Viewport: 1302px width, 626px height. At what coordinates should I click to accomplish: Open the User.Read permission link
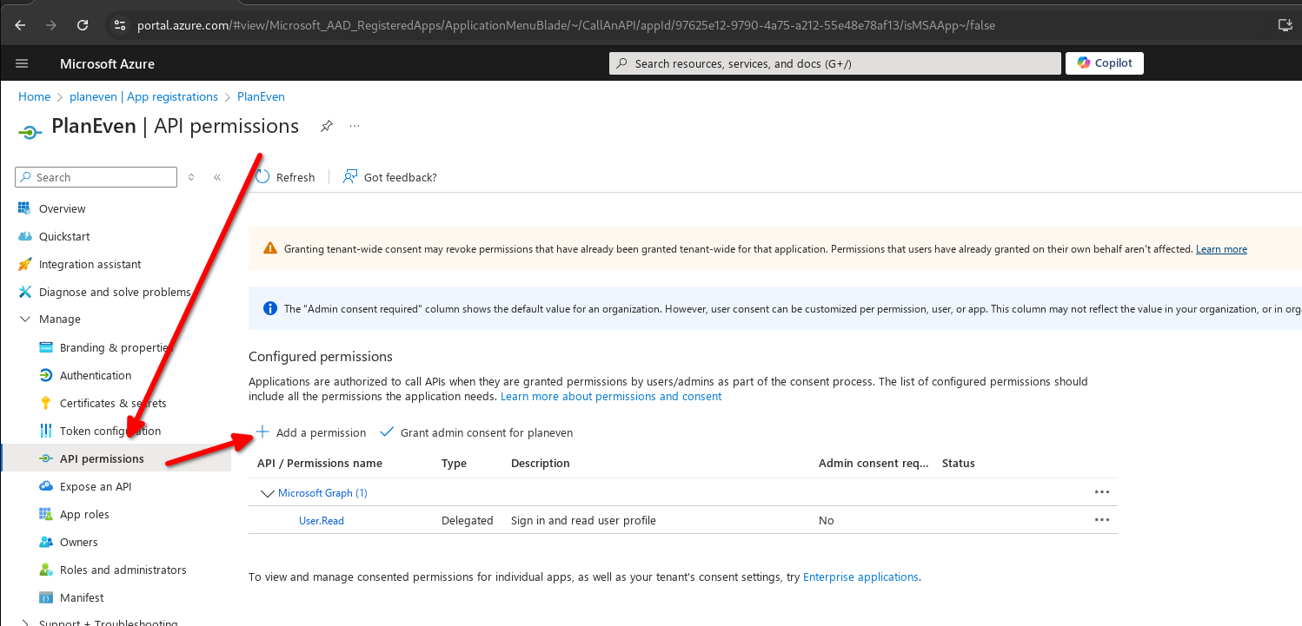coord(322,521)
